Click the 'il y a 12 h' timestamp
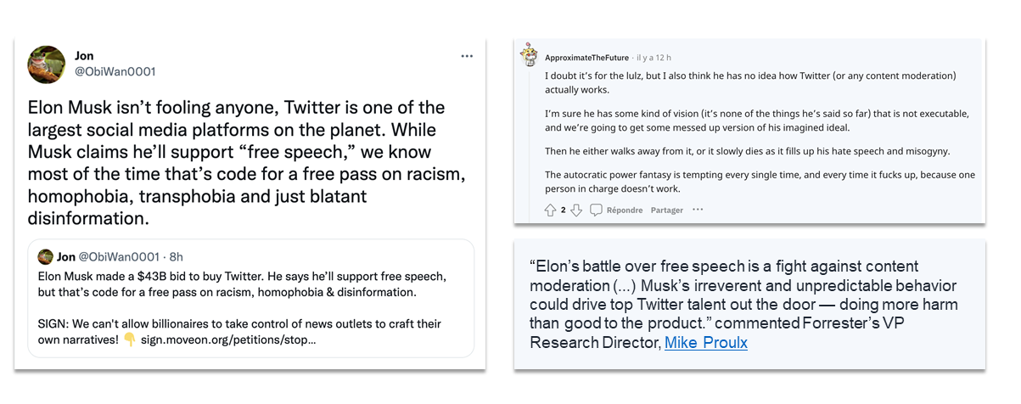The width and height of the screenshot is (1021, 404). click(x=654, y=58)
